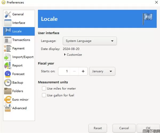Expand the Customize date display section
This screenshot has height=133, width=160.
(73, 55)
